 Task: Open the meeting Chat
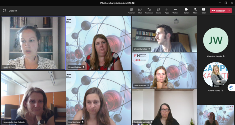(140, 10)
